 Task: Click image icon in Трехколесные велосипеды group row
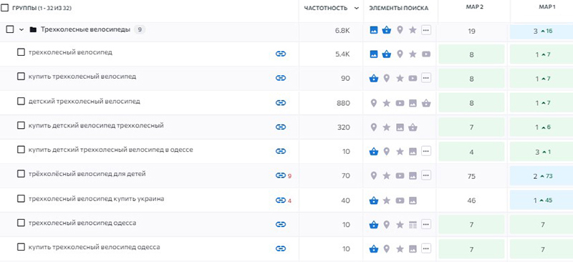click(373, 30)
